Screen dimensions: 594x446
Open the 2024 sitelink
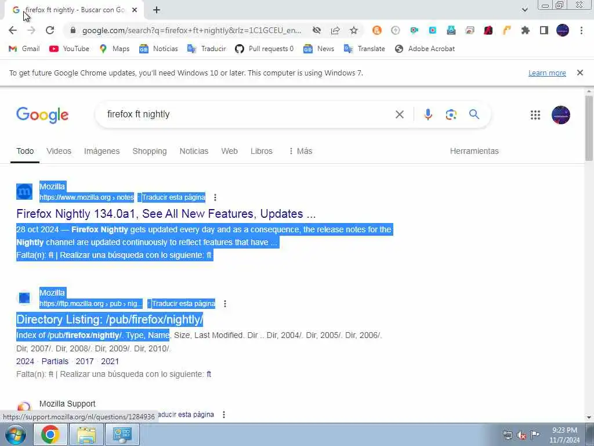point(25,361)
